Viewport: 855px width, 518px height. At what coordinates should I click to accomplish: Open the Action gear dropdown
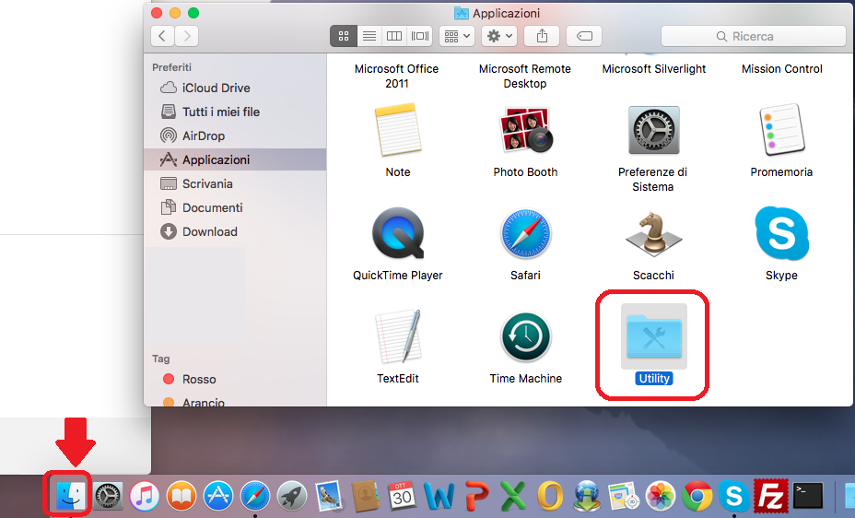(x=499, y=36)
